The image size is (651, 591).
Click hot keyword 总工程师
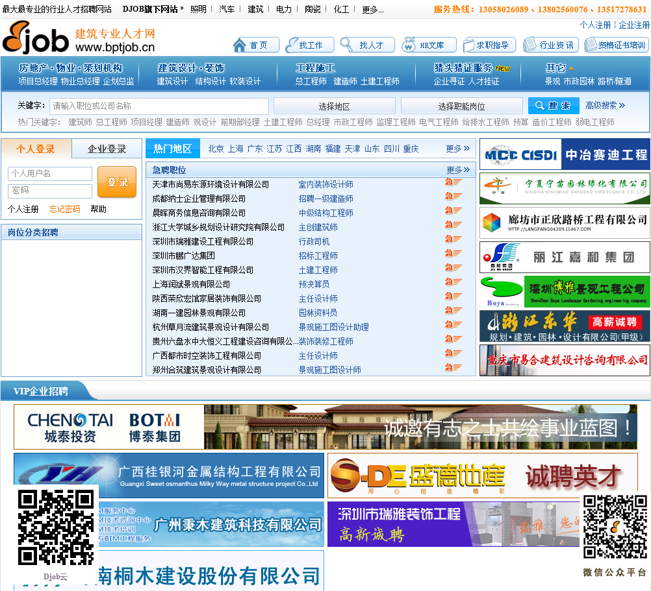111,122
